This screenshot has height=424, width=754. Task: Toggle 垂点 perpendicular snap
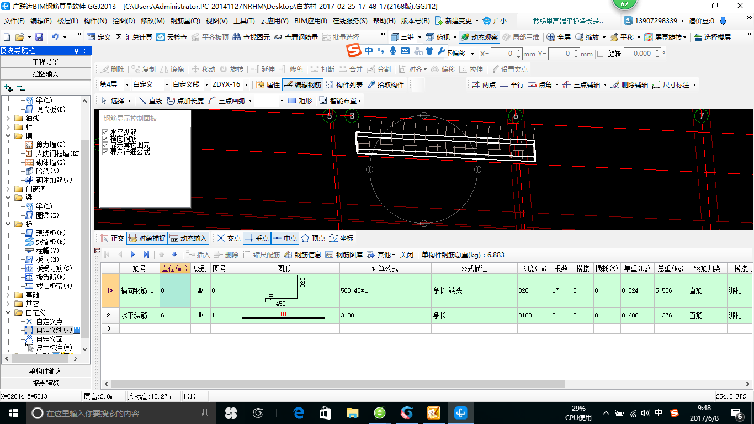(x=257, y=238)
